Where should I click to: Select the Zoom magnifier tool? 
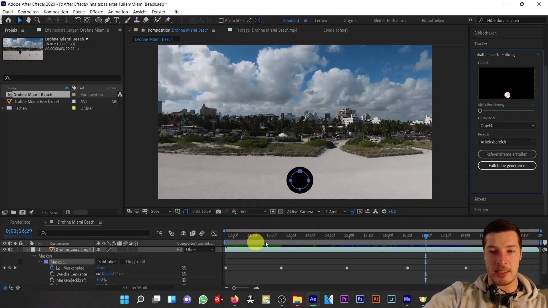tap(37, 20)
